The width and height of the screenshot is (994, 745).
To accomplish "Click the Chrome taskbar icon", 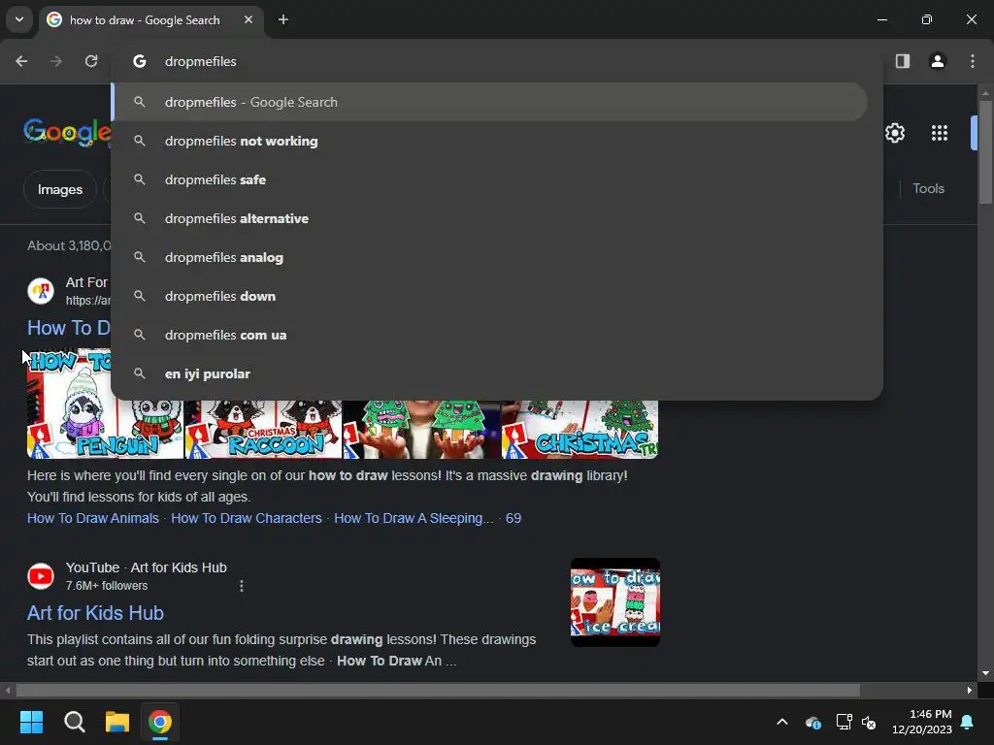I will click(x=160, y=722).
